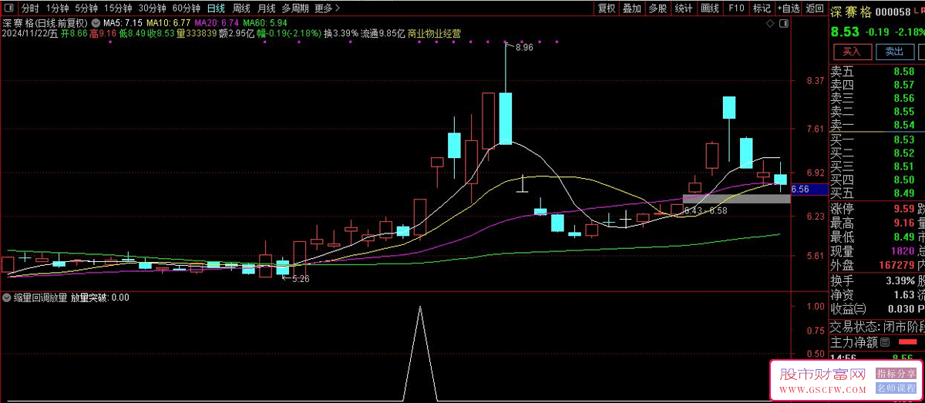
Task: Activate the 画线 drawing tools
Action: point(710,8)
